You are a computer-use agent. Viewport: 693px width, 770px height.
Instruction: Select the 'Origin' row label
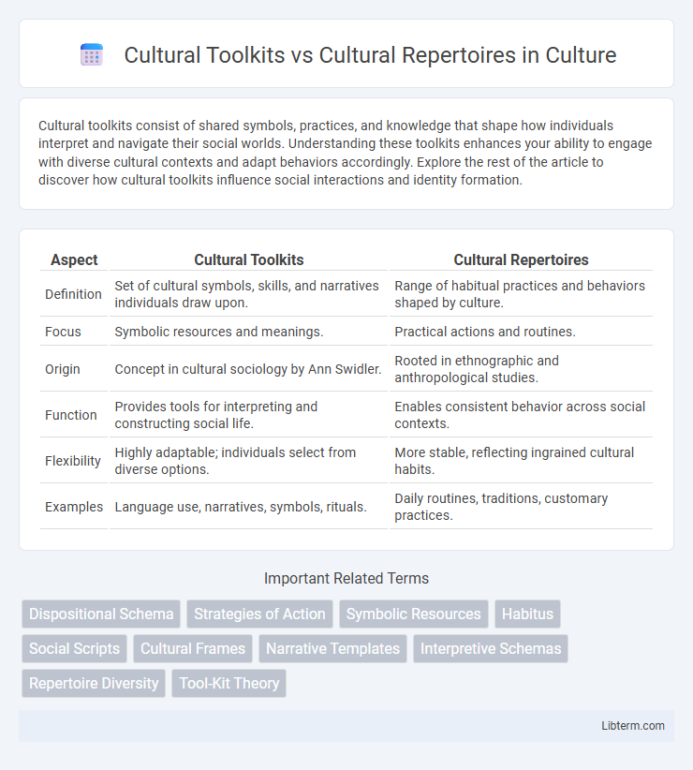tap(63, 369)
